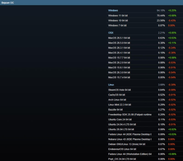183x161 pixels.
Task: Click the Windows 11 change +0.68%
Action: point(172,16)
